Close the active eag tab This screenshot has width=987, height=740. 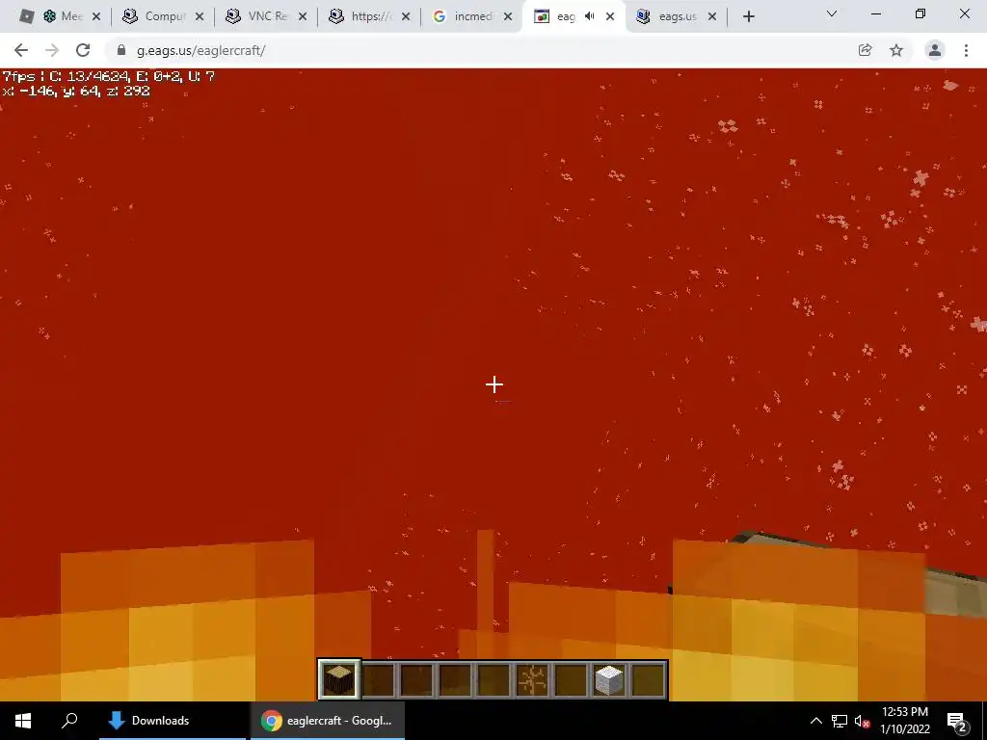610,17
